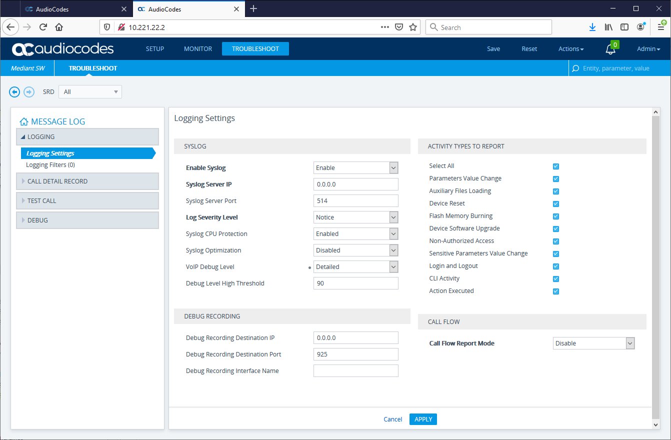Screen dimensions: 671x440
Task: Click the Message Log home icon
Action: click(x=23, y=121)
